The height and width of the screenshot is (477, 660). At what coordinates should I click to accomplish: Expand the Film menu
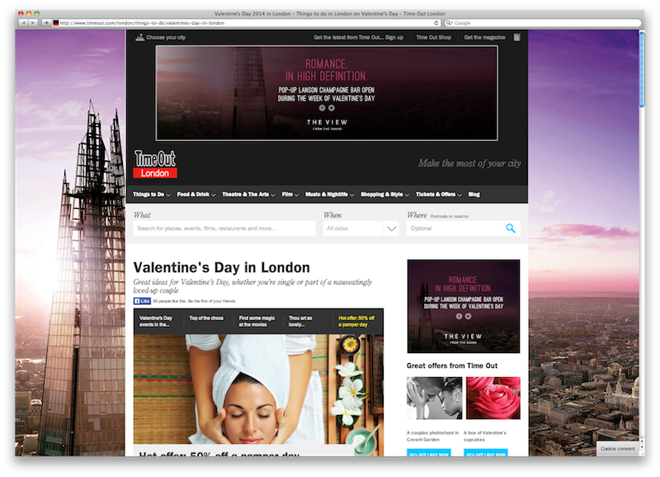(x=290, y=194)
